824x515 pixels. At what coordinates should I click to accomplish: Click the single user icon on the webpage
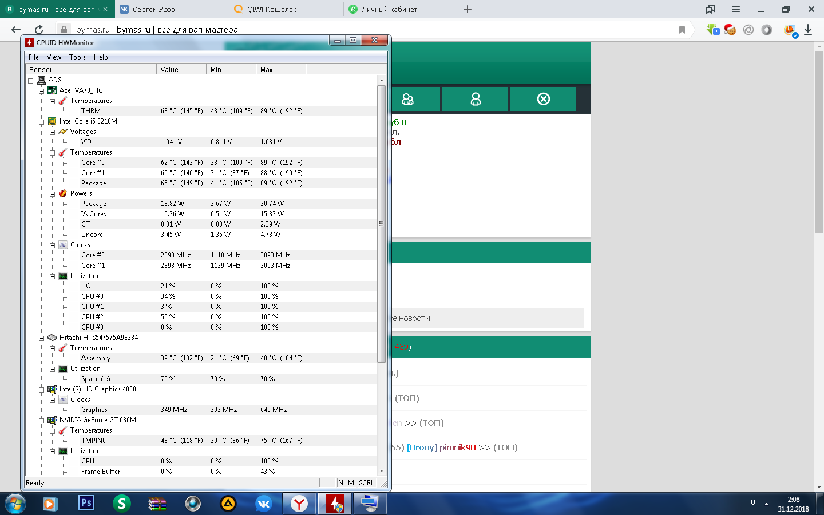(476, 99)
